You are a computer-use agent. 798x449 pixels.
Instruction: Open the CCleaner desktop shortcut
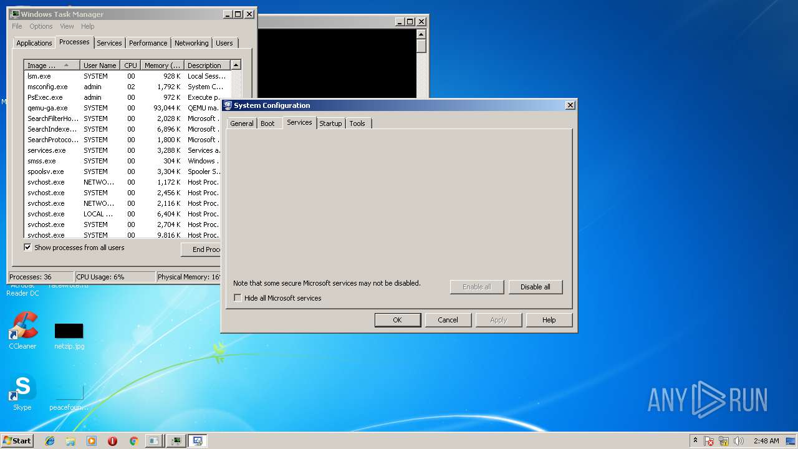tap(22, 331)
